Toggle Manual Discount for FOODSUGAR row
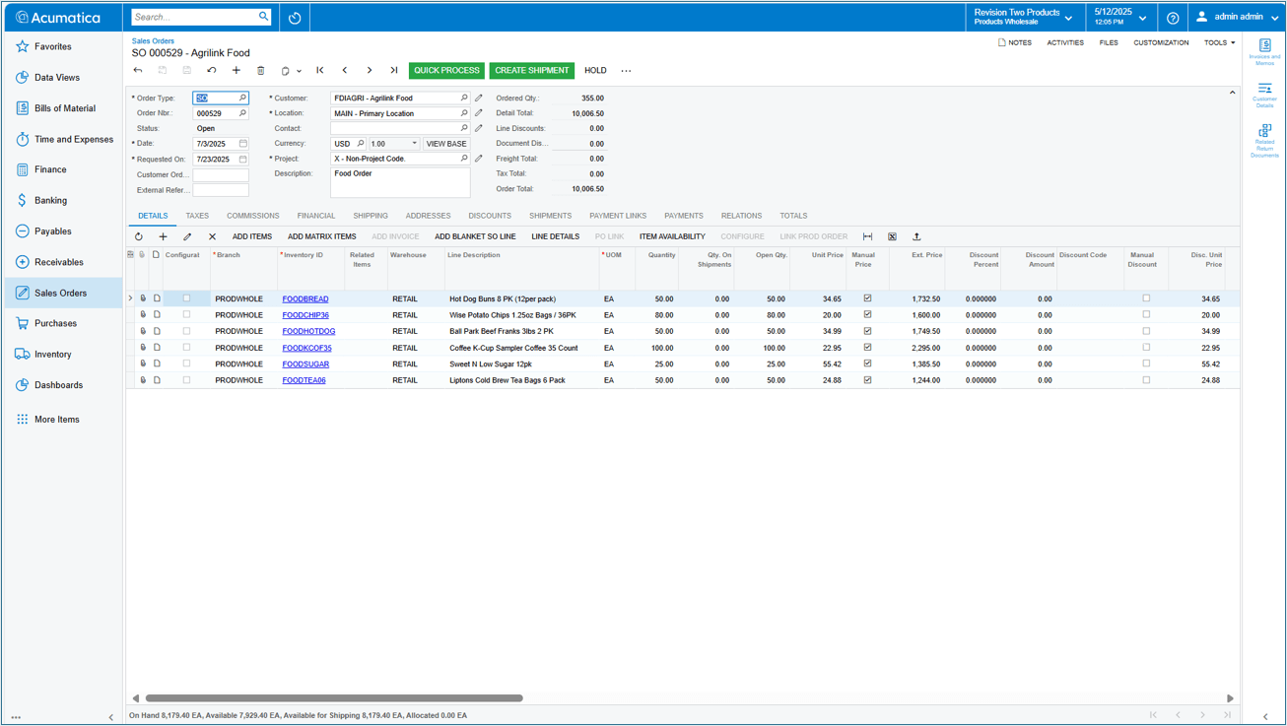Viewport: 1287px width, 726px height. pos(1146,363)
